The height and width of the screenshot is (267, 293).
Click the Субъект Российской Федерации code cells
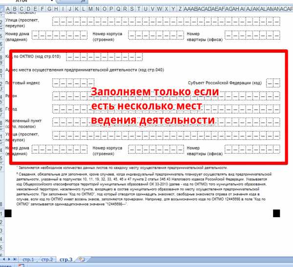point(273,83)
